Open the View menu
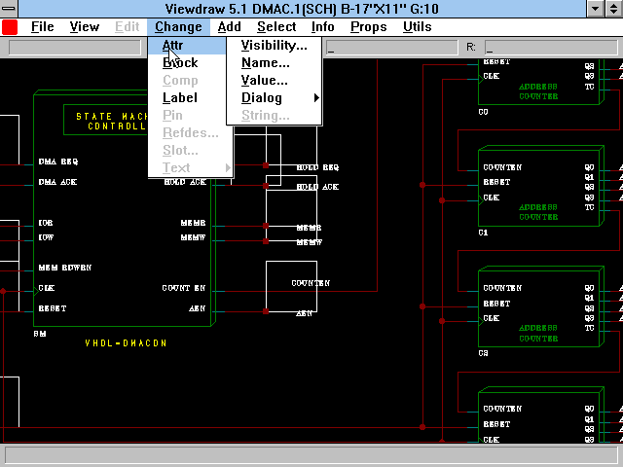Viewport: 623px width, 467px height. tap(85, 27)
